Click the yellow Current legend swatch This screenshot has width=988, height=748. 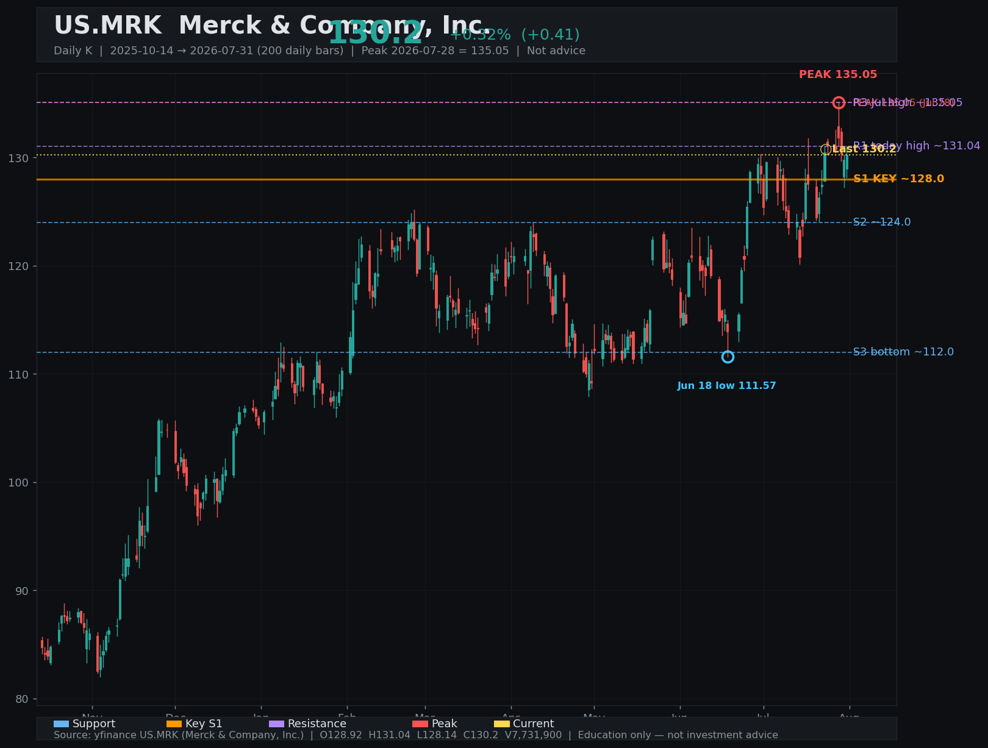501,724
